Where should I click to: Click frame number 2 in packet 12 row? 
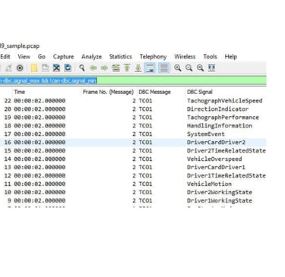(x=134, y=175)
